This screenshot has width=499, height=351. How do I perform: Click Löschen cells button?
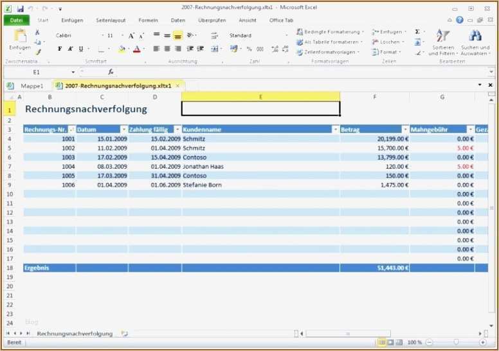coord(388,42)
